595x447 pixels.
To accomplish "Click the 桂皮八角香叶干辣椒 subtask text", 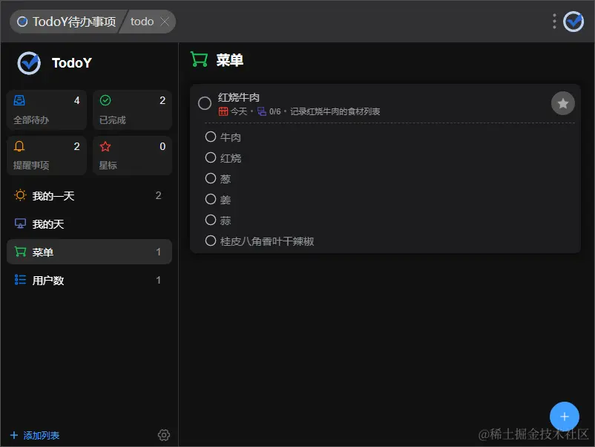I will coord(267,241).
